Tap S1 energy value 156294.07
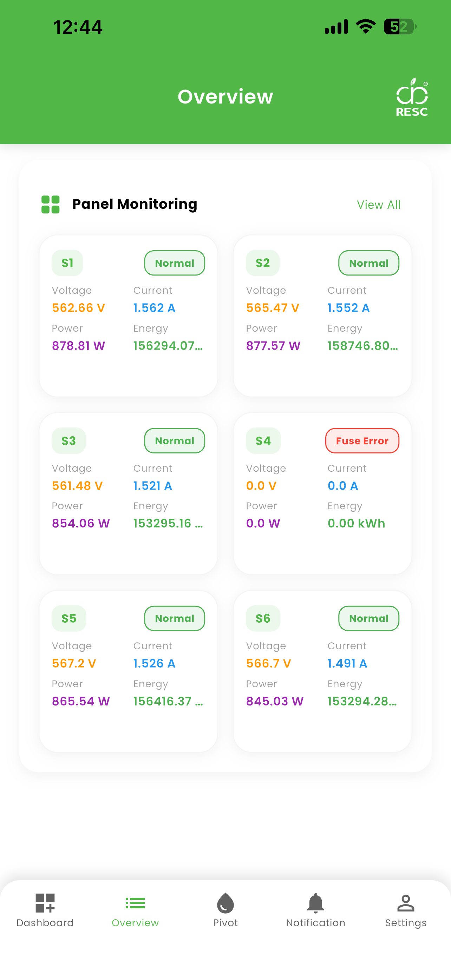The height and width of the screenshot is (975, 451). point(168,346)
